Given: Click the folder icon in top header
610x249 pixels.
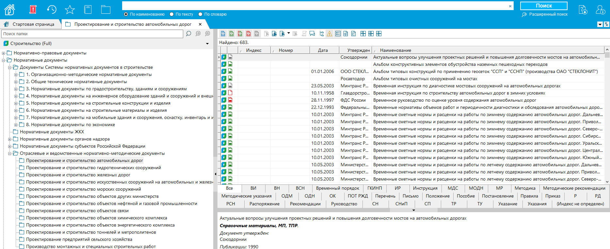Looking at the screenshot, I should (106, 9).
